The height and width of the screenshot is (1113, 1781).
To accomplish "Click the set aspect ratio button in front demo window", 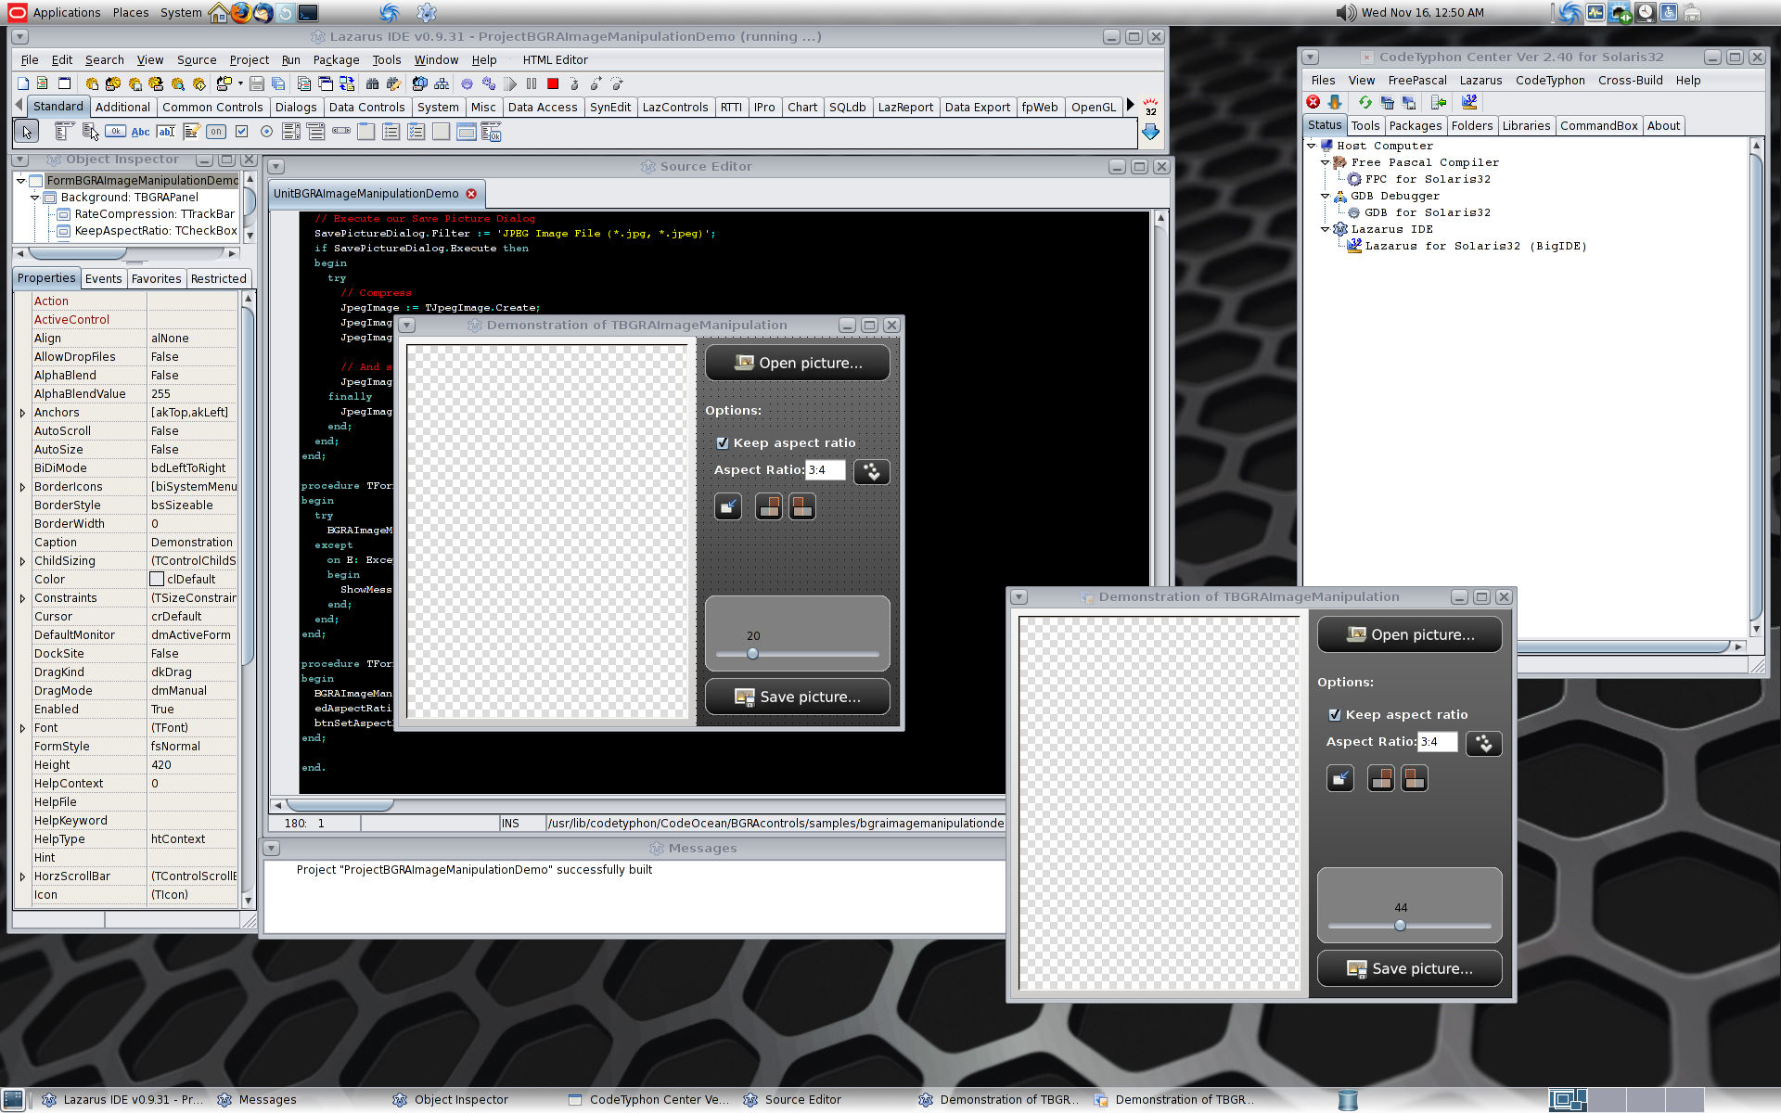I will point(871,471).
